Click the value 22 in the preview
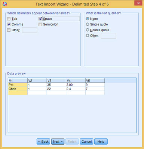The image size is (144, 149). (x=56, y=89)
